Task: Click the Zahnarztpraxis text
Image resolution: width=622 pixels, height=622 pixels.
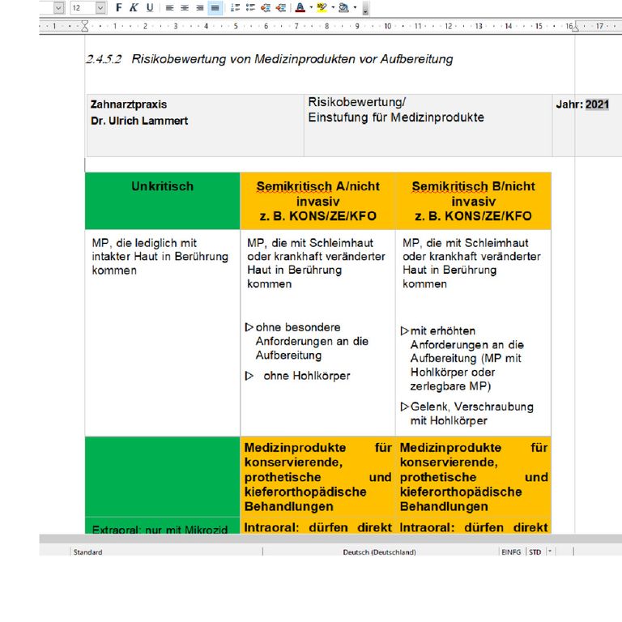Action: click(129, 104)
